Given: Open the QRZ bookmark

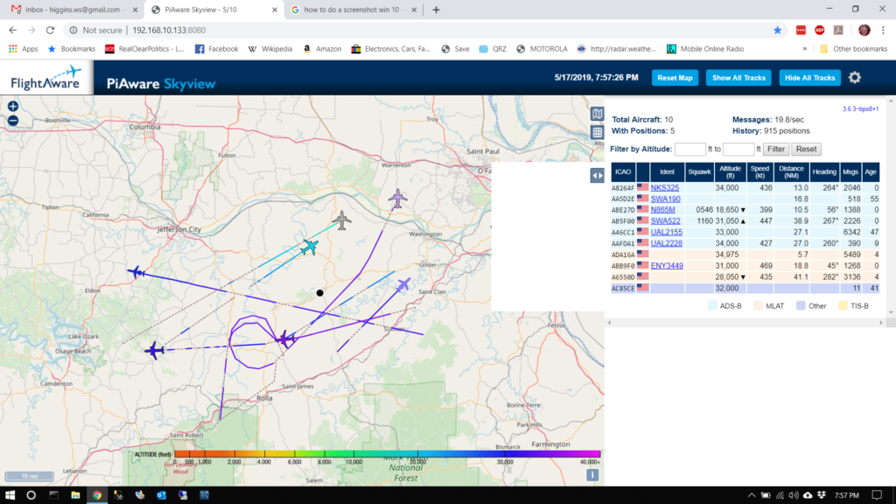Looking at the screenshot, I should (493, 49).
